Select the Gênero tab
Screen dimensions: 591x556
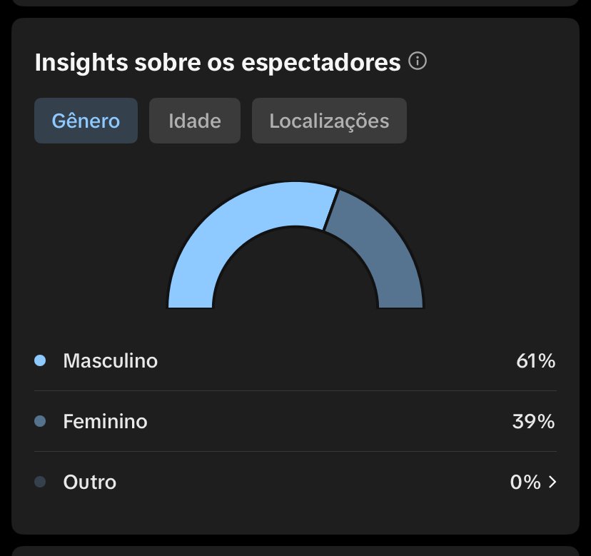pos(86,121)
